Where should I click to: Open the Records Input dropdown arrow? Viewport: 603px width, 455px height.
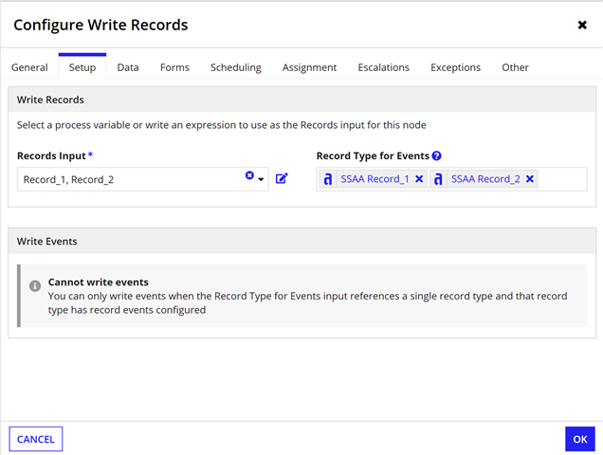(261, 179)
